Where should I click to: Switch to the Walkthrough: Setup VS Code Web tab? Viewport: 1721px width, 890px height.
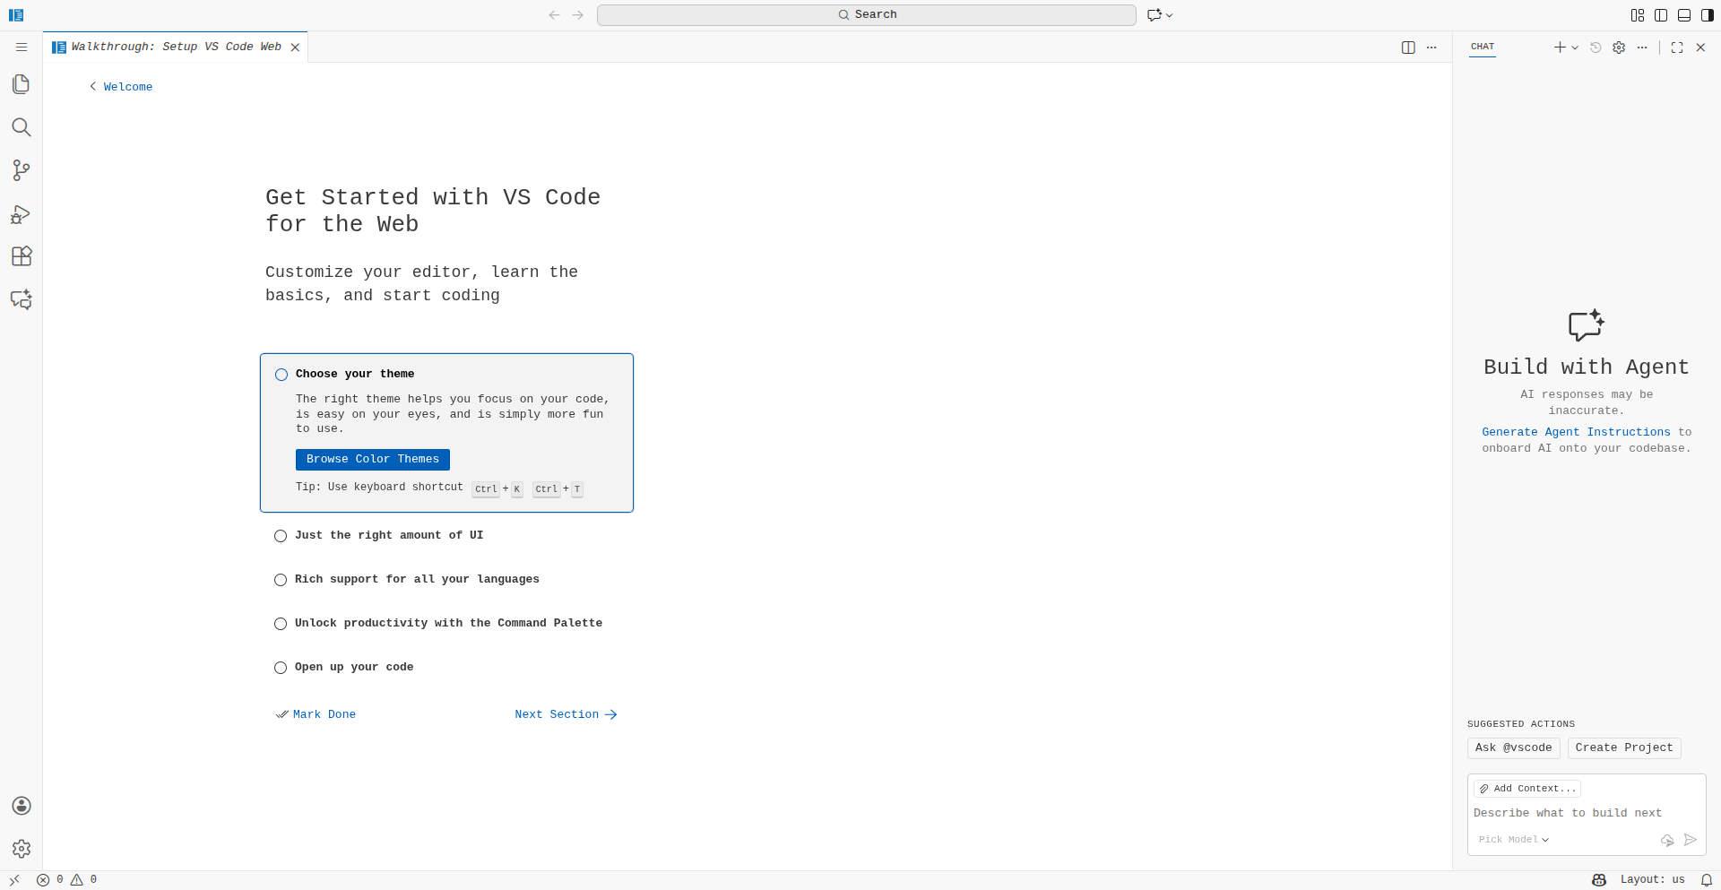tap(176, 47)
